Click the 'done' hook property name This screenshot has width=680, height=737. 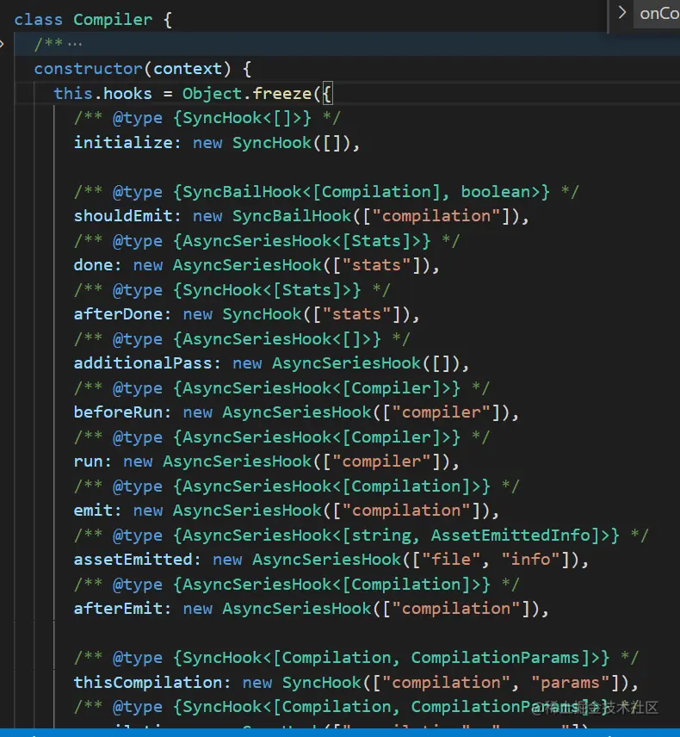pyautogui.click(x=93, y=265)
